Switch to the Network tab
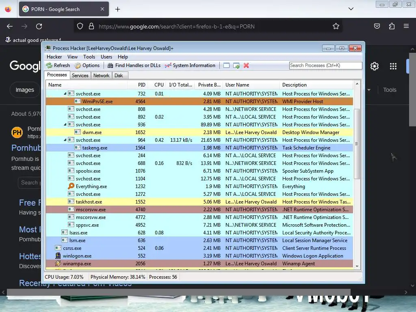 (x=101, y=76)
